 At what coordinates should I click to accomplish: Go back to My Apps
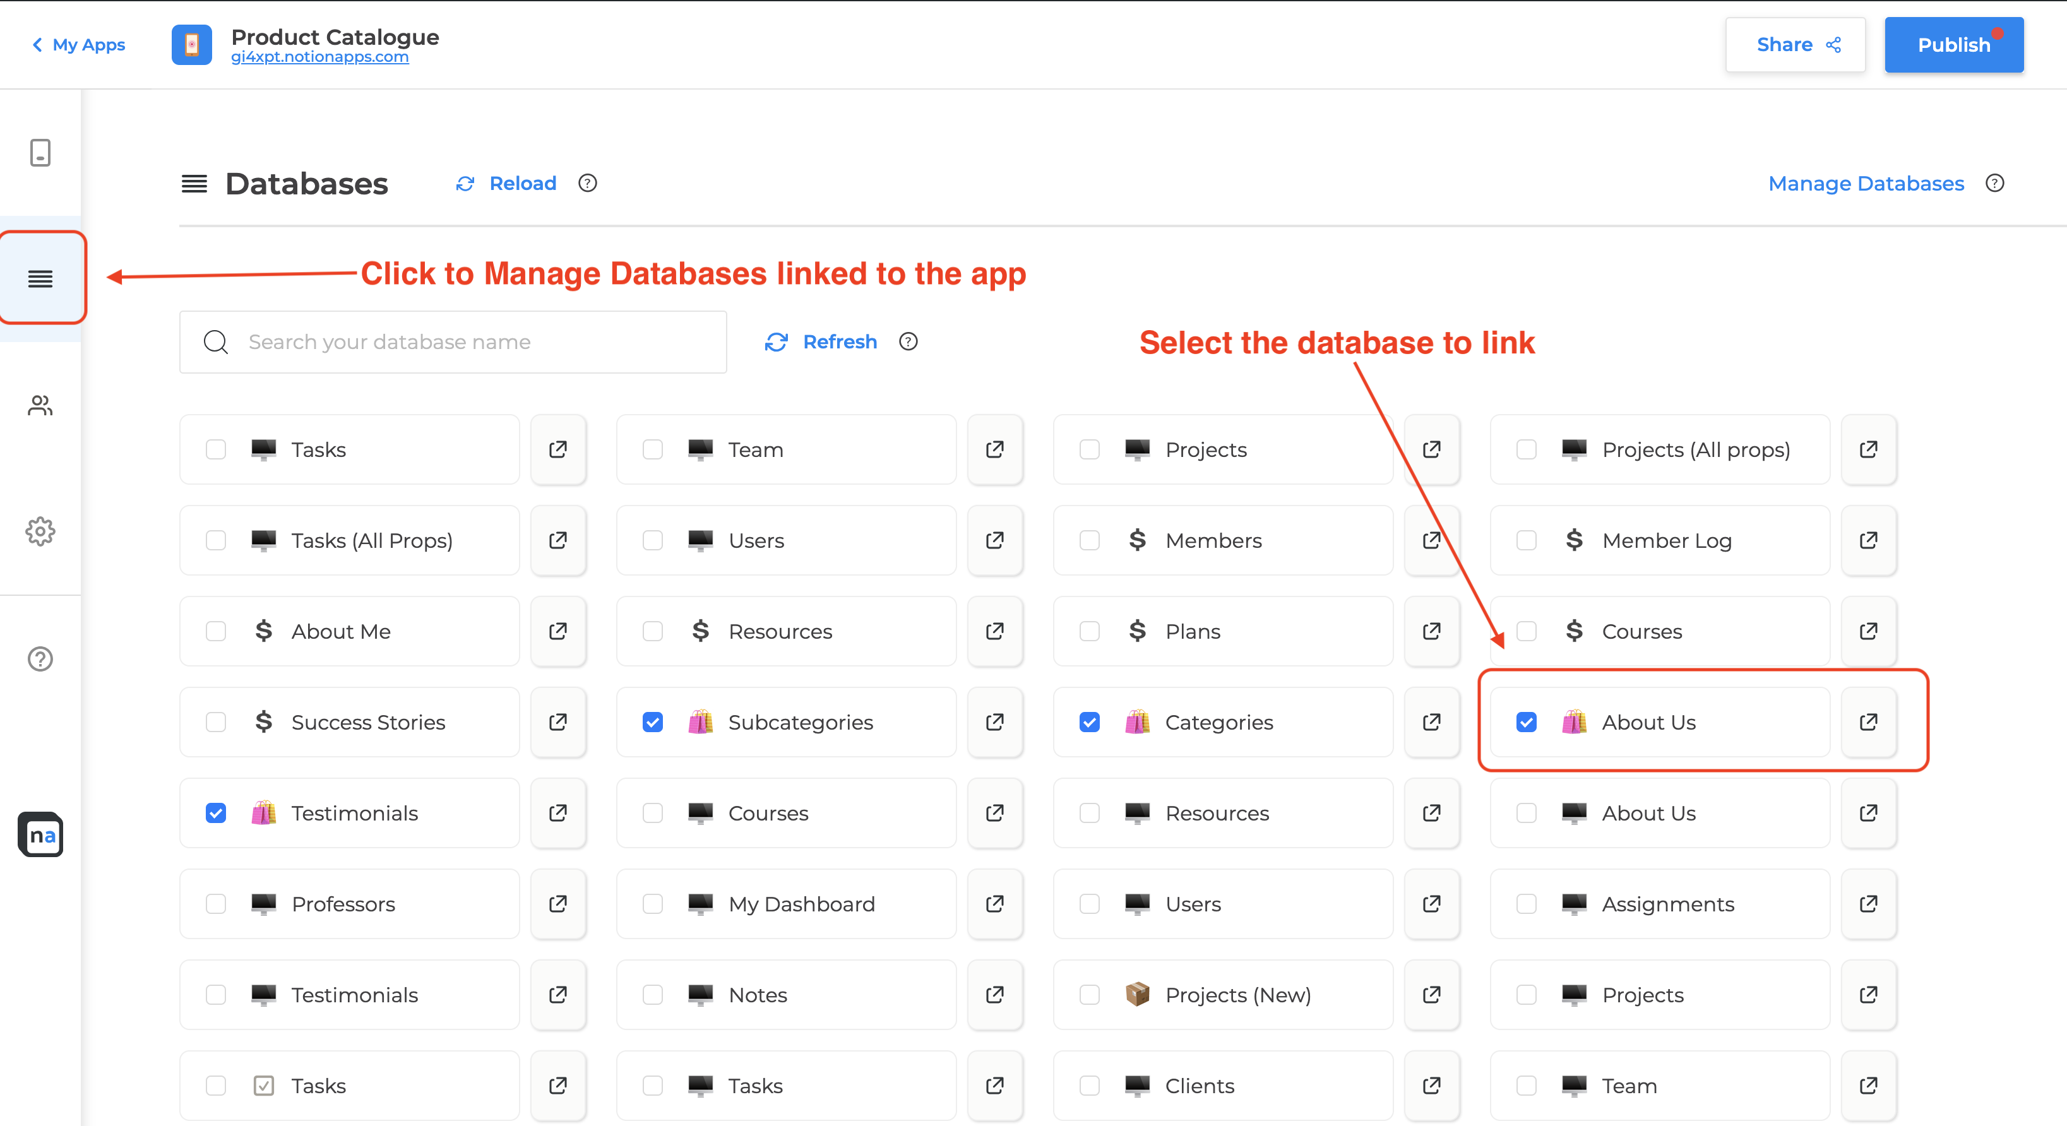(x=79, y=45)
